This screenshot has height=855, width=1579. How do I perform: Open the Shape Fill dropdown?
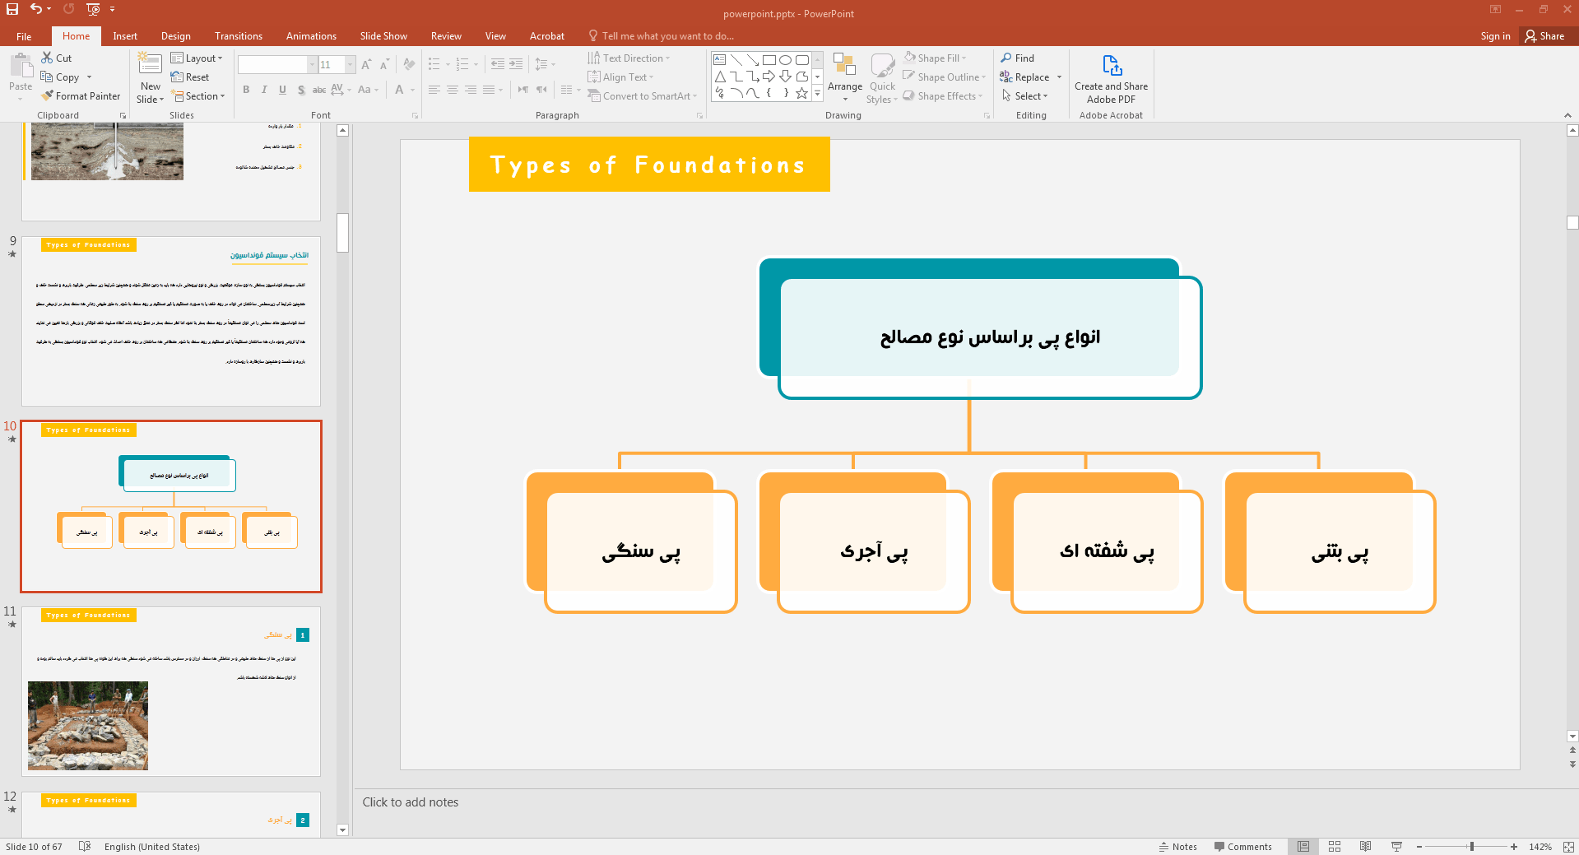tap(935, 58)
